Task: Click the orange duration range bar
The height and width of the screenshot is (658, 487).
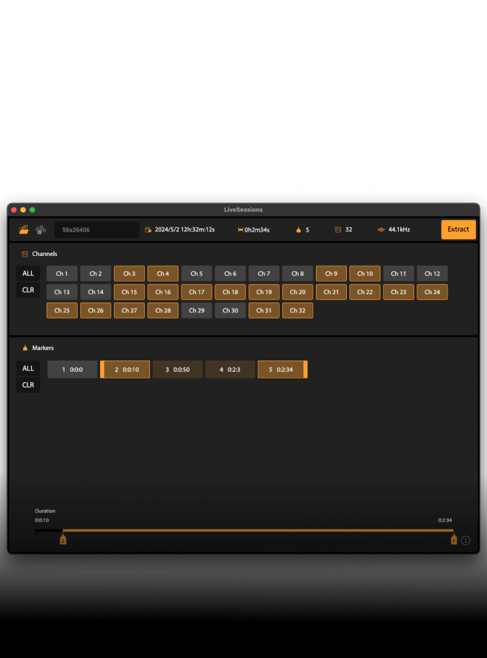Action: point(257,530)
